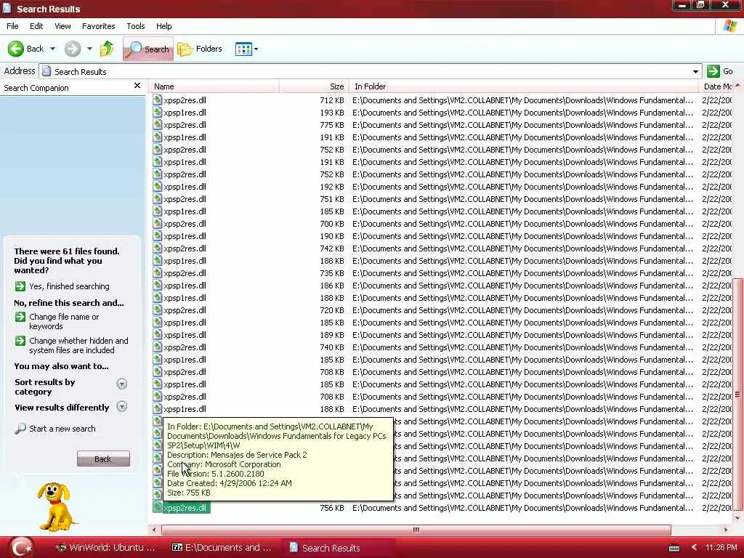Viewport: 744px width, 558px height.
Task: Sort results by In Folder column header
Action: click(523, 86)
